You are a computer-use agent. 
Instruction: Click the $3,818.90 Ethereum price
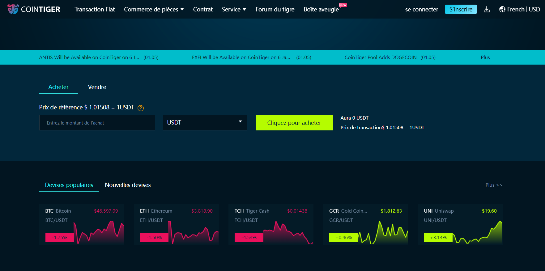[x=202, y=211]
